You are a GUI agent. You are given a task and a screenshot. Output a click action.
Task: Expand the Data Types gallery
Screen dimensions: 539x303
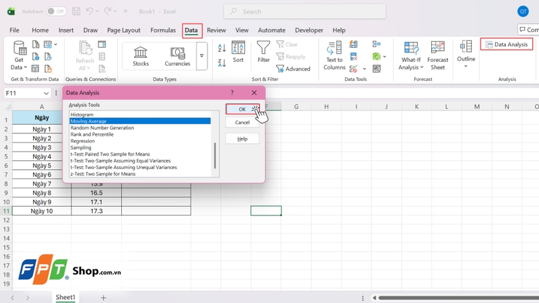[x=201, y=56]
